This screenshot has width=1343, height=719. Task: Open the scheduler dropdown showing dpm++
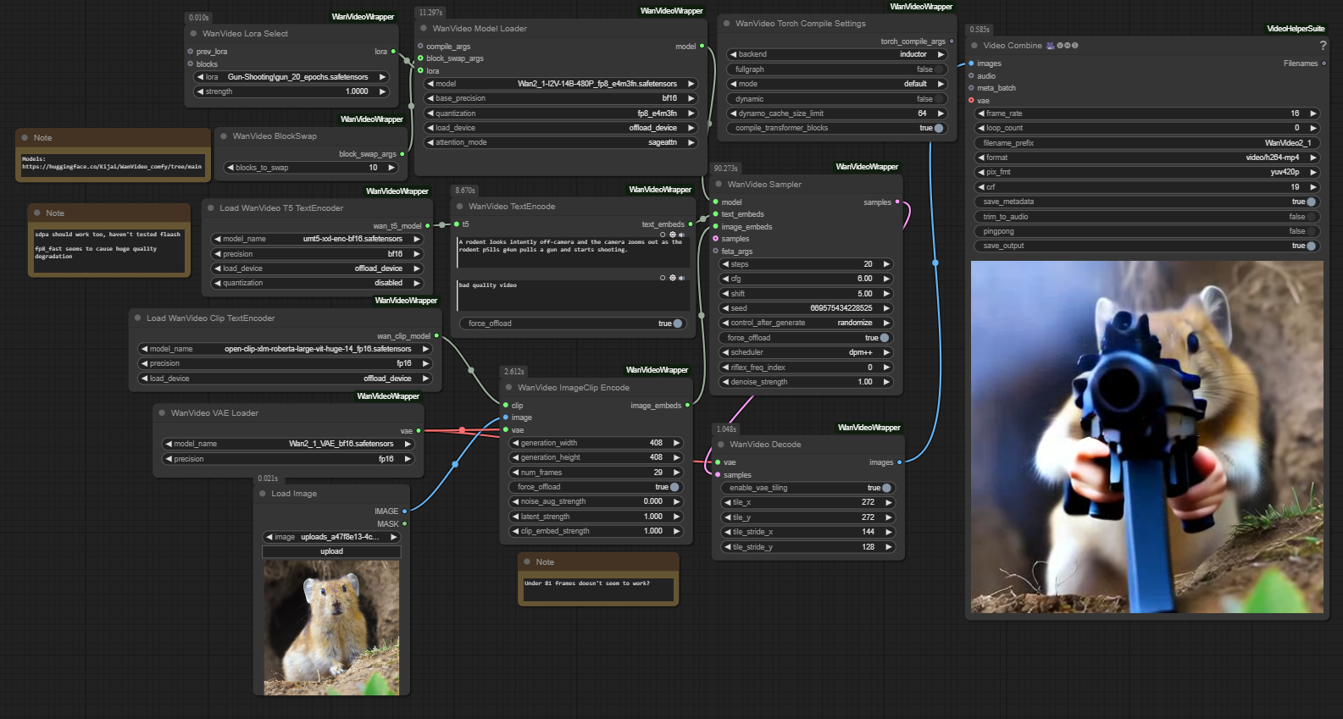point(805,352)
